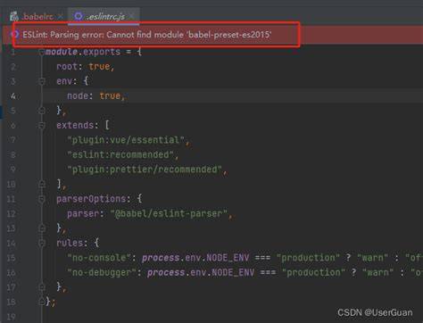
Task: Click the "eslint:recommended" string
Action: [x=120, y=154]
